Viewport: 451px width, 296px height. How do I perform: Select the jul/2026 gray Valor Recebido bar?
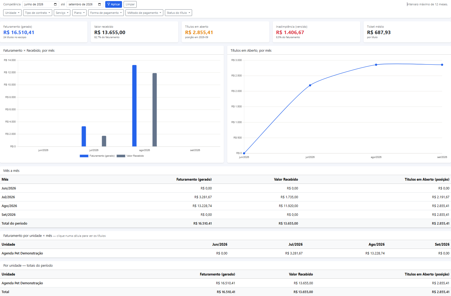[x=104, y=141]
